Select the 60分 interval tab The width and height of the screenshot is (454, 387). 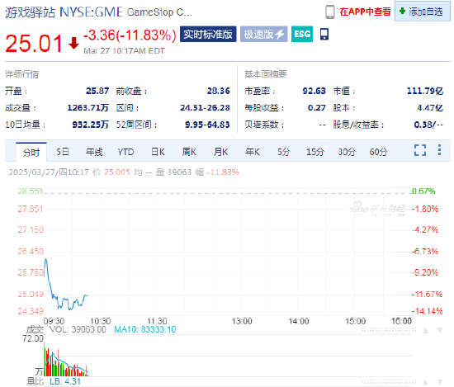pos(378,152)
